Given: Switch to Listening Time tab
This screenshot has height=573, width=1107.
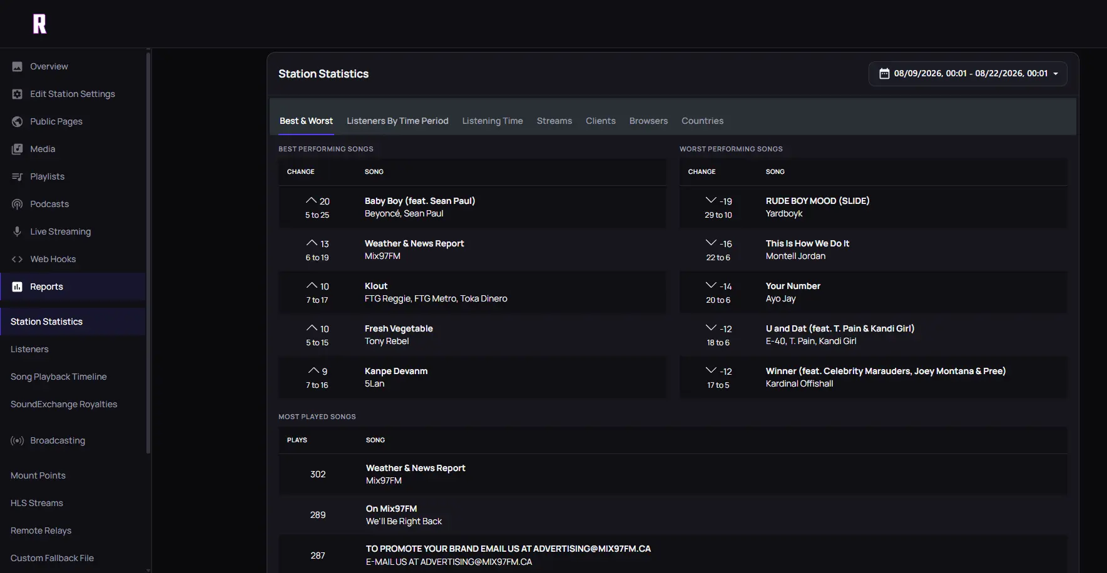Looking at the screenshot, I should click(492, 121).
